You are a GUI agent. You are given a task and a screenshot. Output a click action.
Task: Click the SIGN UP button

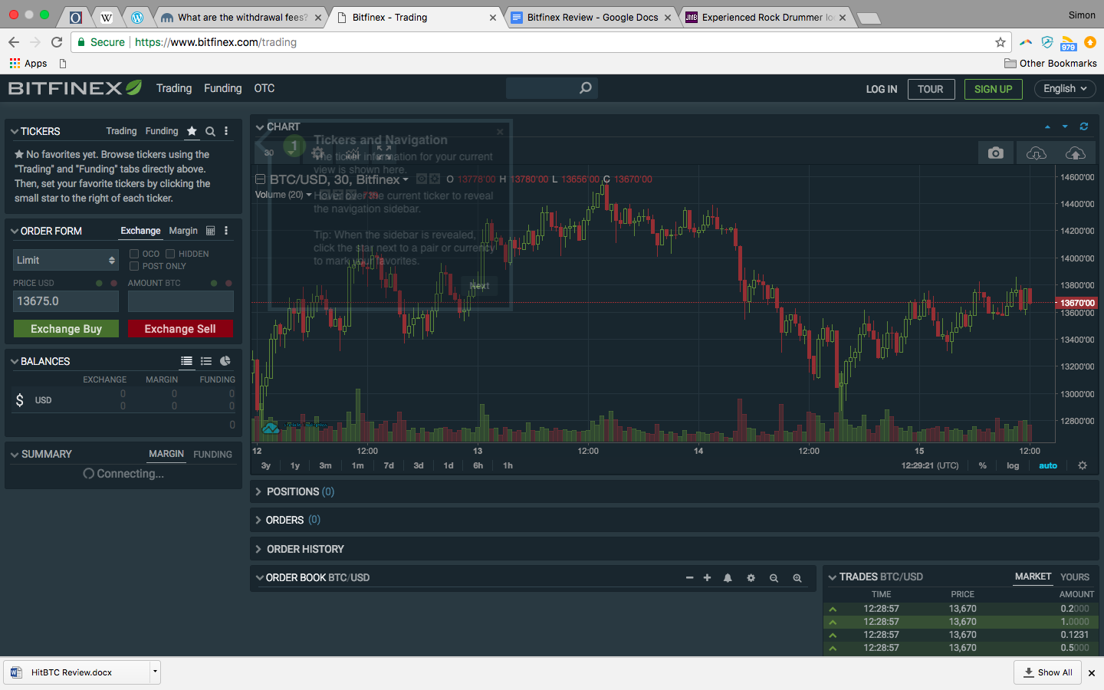pyautogui.click(x=993, y=89)
